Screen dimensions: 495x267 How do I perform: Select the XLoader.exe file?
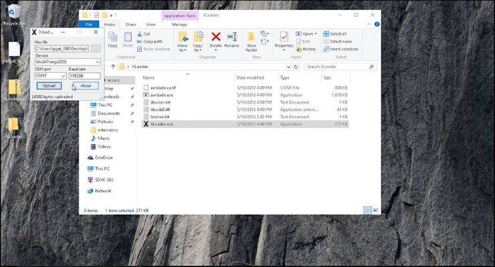tap(245, 124)
